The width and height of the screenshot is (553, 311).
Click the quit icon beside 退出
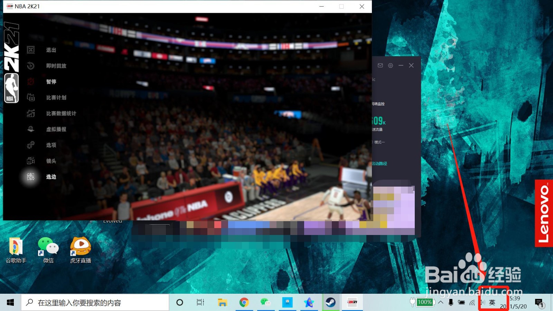31,50
